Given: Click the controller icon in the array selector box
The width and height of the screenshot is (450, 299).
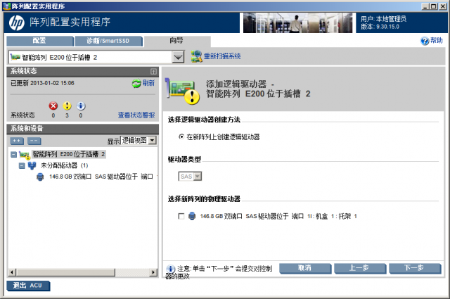Looking at the screenshot, I should click(15, 57).
